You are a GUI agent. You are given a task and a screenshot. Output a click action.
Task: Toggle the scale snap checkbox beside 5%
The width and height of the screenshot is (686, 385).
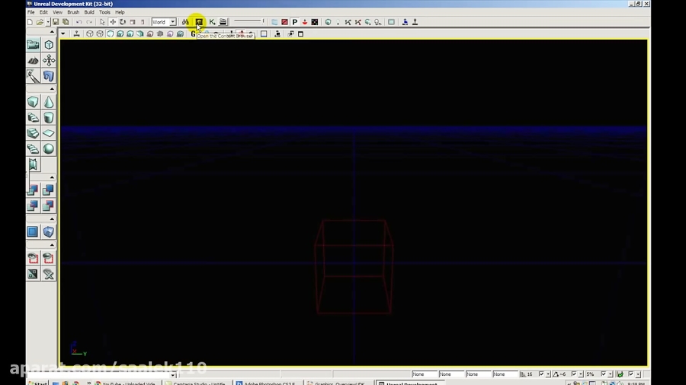(603, 374)
